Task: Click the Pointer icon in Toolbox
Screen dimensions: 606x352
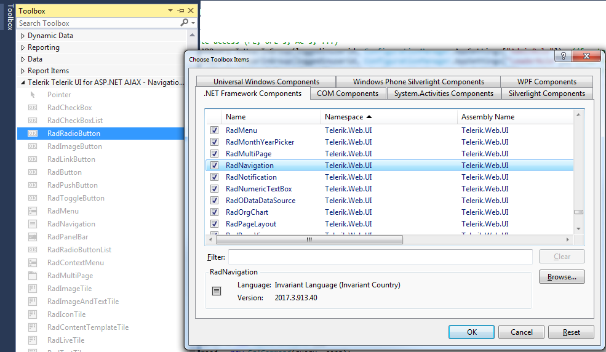Action: point(33,95)
